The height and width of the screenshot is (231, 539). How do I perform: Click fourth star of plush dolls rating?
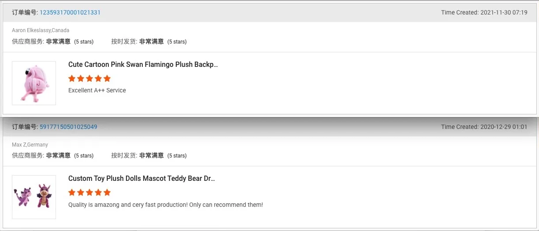98,193
